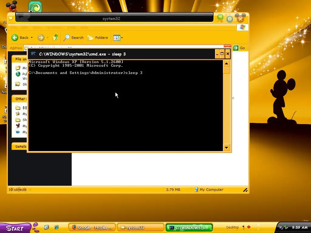
Task: Click the 3.79 MB status bar entry
Action: [x=173, y=190]
